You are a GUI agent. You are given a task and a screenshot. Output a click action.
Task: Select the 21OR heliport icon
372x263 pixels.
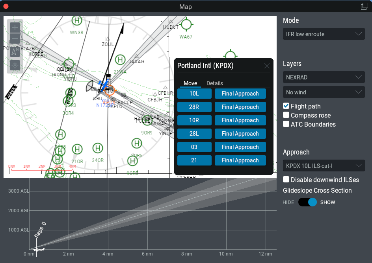pyautogui.click(x=77, y=149)
